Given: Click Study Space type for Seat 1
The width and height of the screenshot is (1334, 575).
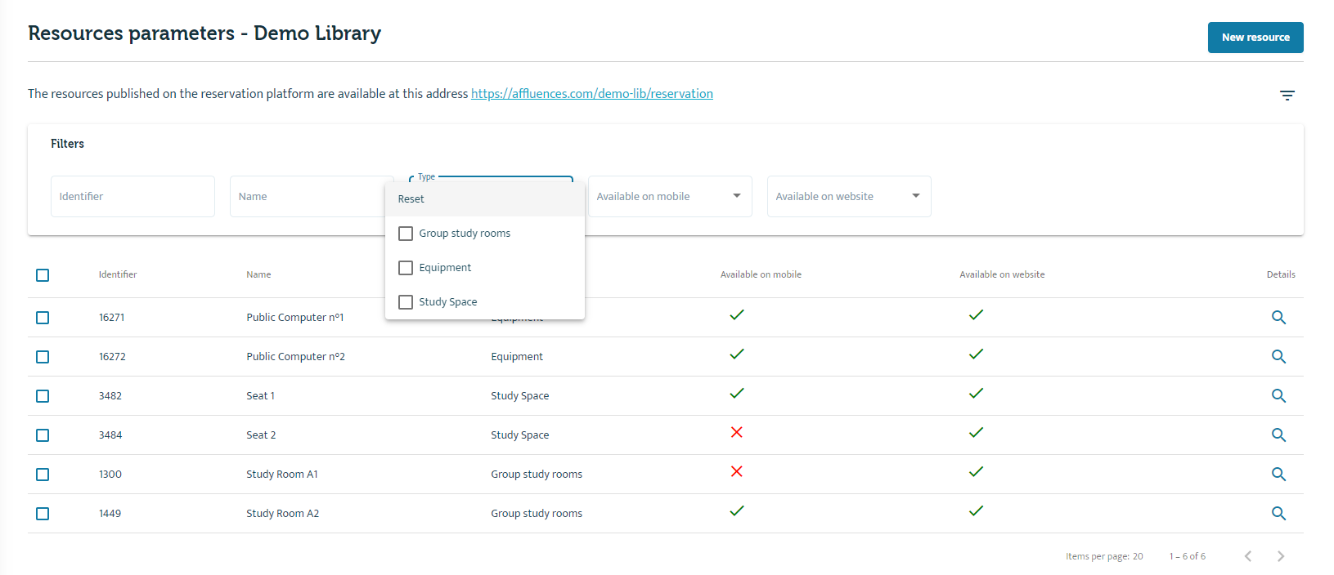Looking at the screenshot, I should point(520,396).
